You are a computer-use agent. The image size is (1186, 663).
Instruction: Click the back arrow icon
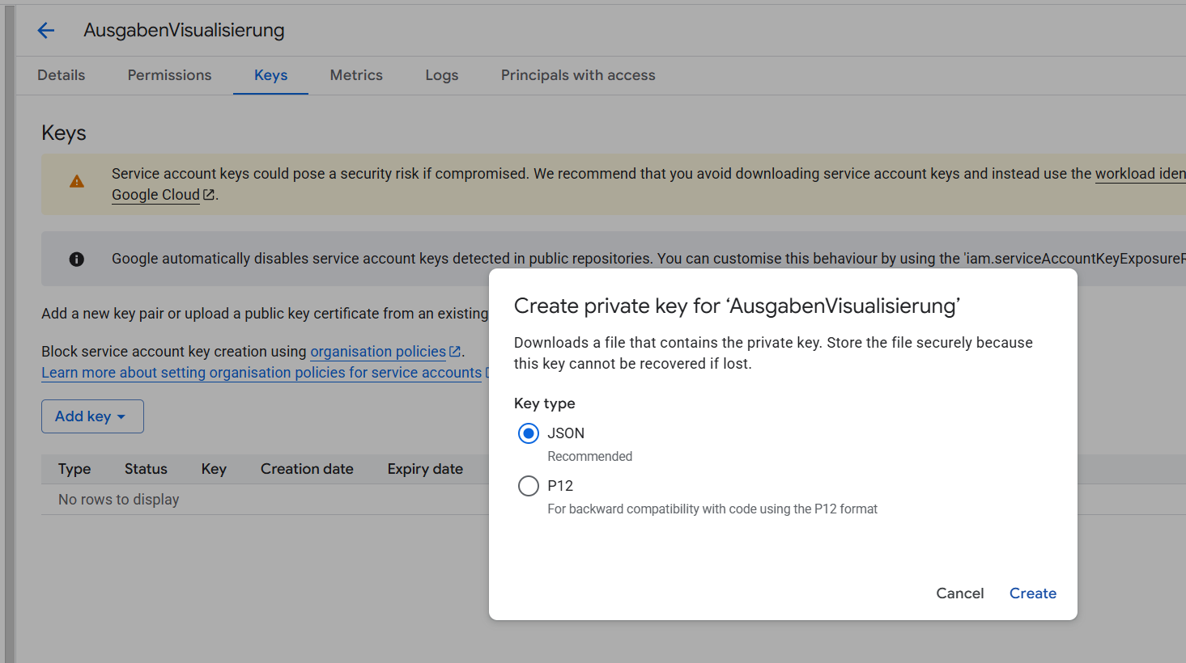pos(46,31)
